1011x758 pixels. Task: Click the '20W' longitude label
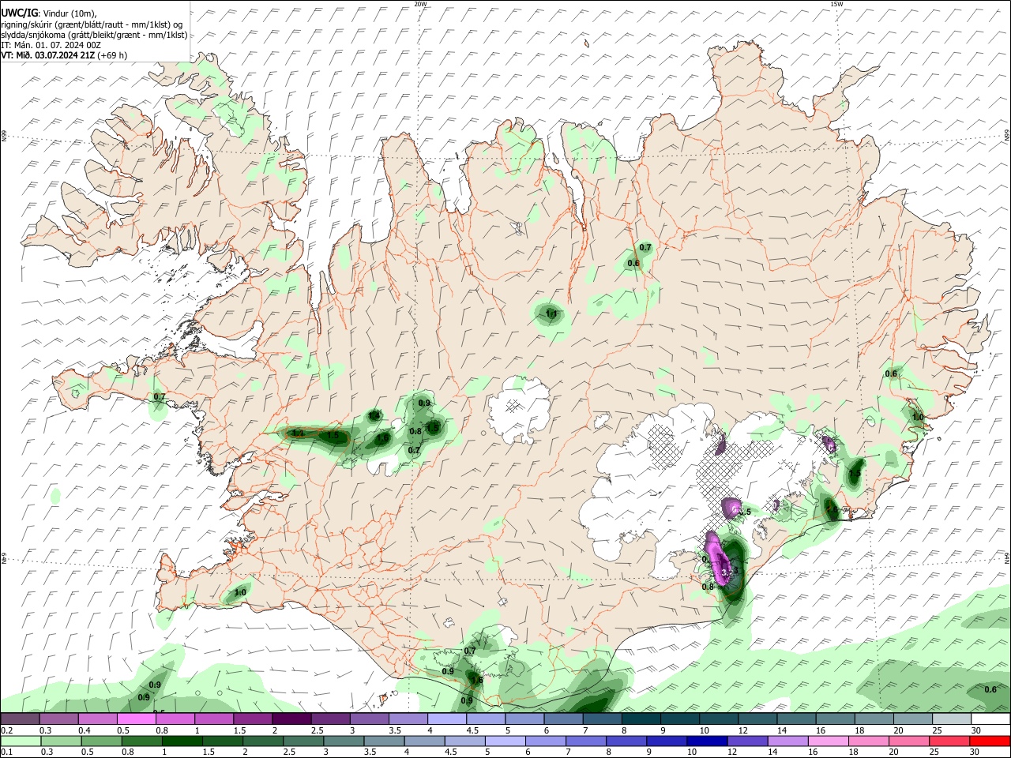[x=420, y=4]
